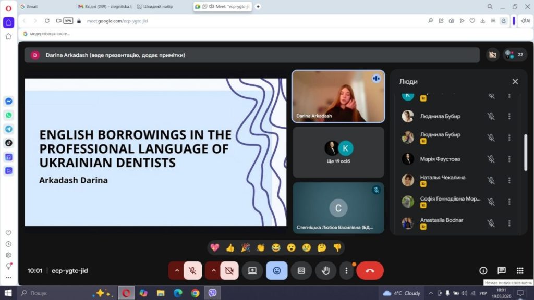534x300 pixels.
Task: Click the red leave call button
Action: (370, 270)
